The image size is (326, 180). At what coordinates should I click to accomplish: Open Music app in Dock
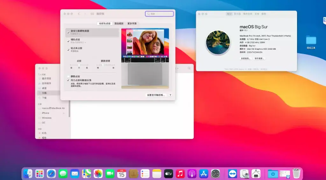pyautogui.click(x=180, y=174)
